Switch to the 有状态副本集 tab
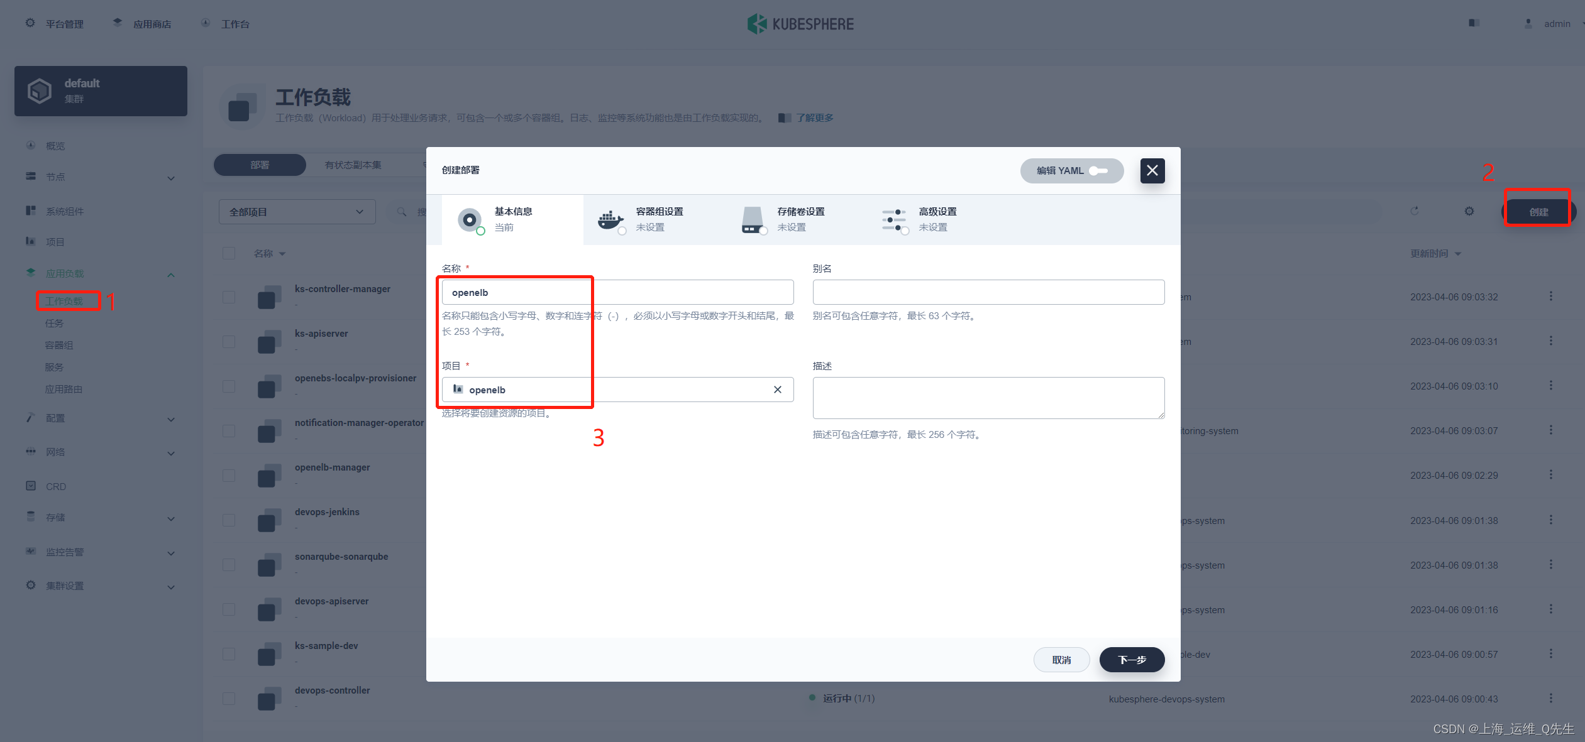This screenshot has width=1585, height=742. pos(353,165)
